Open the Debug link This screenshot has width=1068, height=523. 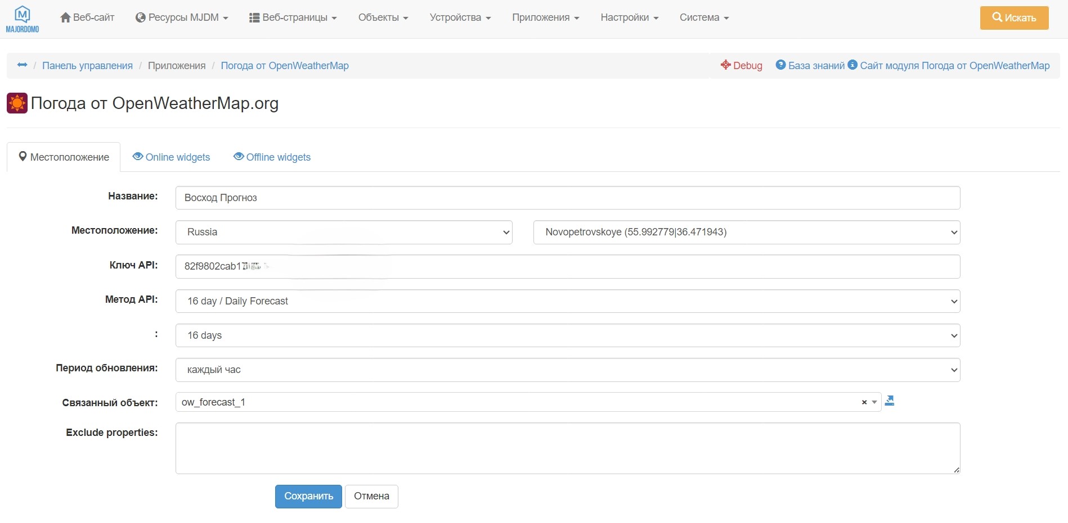point(741,65)
